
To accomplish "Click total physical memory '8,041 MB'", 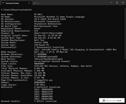I will pyautogui.click(x=39, y=68).
